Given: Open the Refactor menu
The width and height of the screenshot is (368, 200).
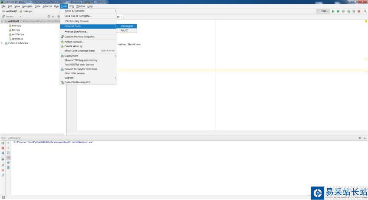Looking at the screenshot, I should (x=47, y=6).
